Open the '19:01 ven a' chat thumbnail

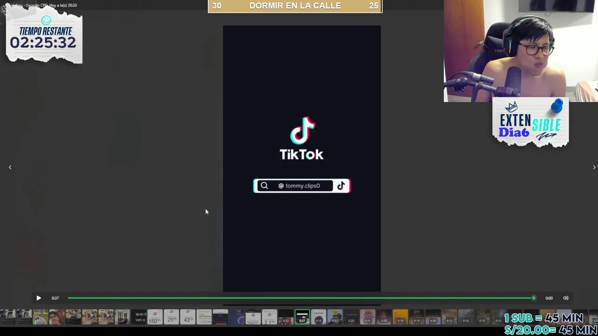pyautogui.click(x=139, y=317)
